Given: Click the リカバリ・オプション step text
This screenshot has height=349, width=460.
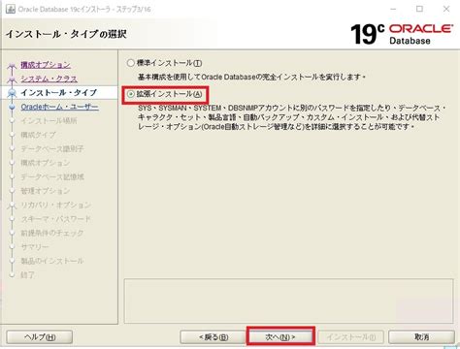Looking at the screenshot, I should (x=55, y=205).
